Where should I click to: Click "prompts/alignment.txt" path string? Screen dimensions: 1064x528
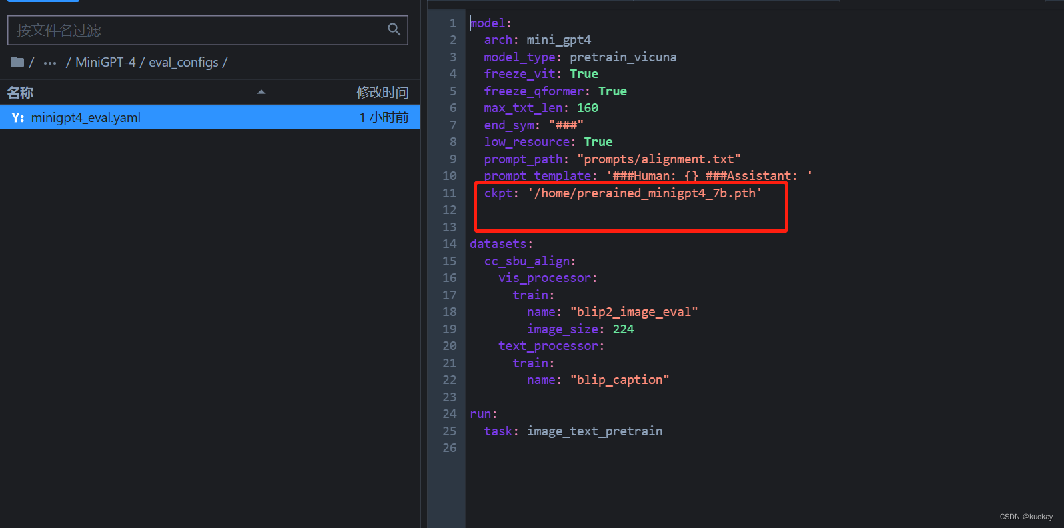tap(659, 159)
